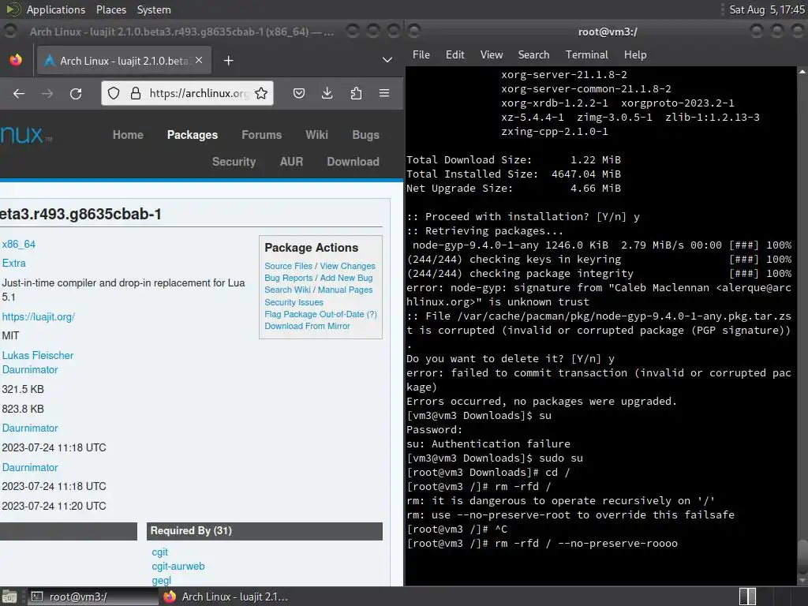Open the terminal Terminal menu
Image resolution: width=808 pixels, height=606 pixels.
point(586,54)
